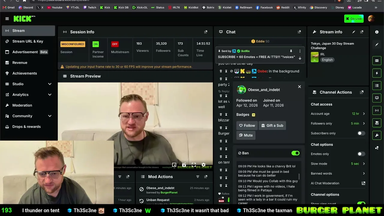Click the green Go Live button
This screenshot has width=384, height=216.
point(354,19)
